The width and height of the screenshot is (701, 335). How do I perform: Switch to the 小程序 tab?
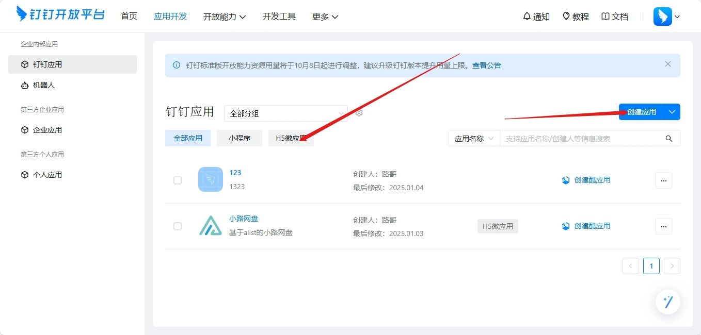[x=239, y=138]
